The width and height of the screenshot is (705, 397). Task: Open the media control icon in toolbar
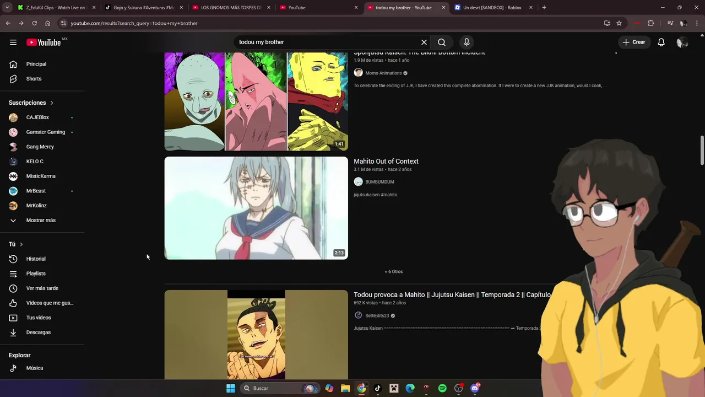[x=670, y=23]
